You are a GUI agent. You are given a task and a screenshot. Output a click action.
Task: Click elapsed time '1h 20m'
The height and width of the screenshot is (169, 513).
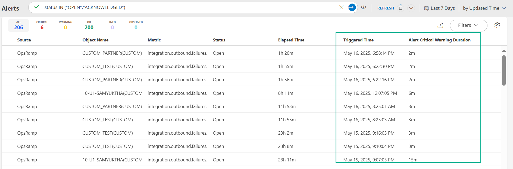[x=286, y=53]
